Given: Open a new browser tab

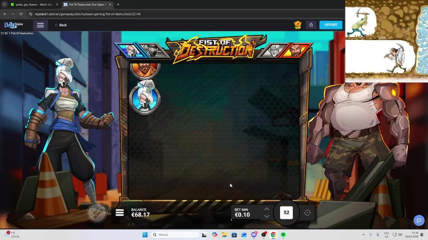Looking at the screenshot, I should [x=118, y=5].
